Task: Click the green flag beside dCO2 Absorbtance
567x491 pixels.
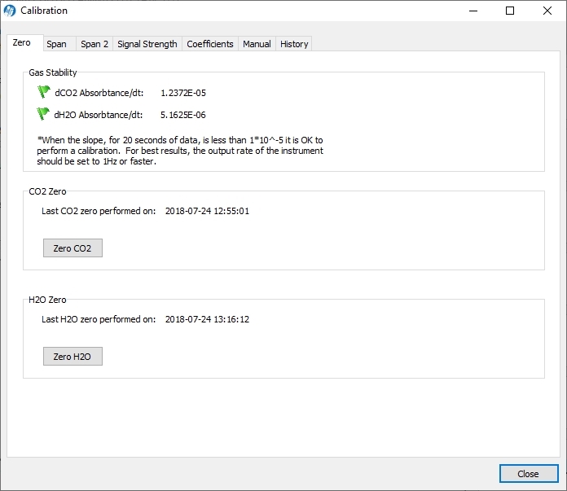Action: (44, 92)
